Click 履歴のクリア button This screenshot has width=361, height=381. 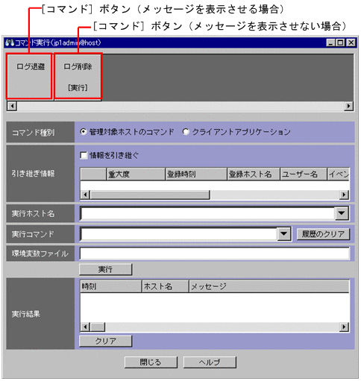[323, 234]
